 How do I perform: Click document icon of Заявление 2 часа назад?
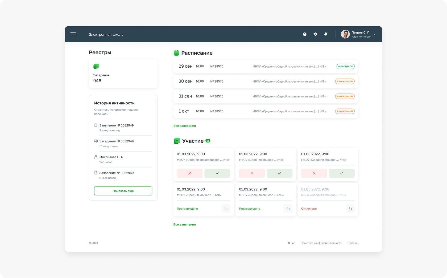96,173
